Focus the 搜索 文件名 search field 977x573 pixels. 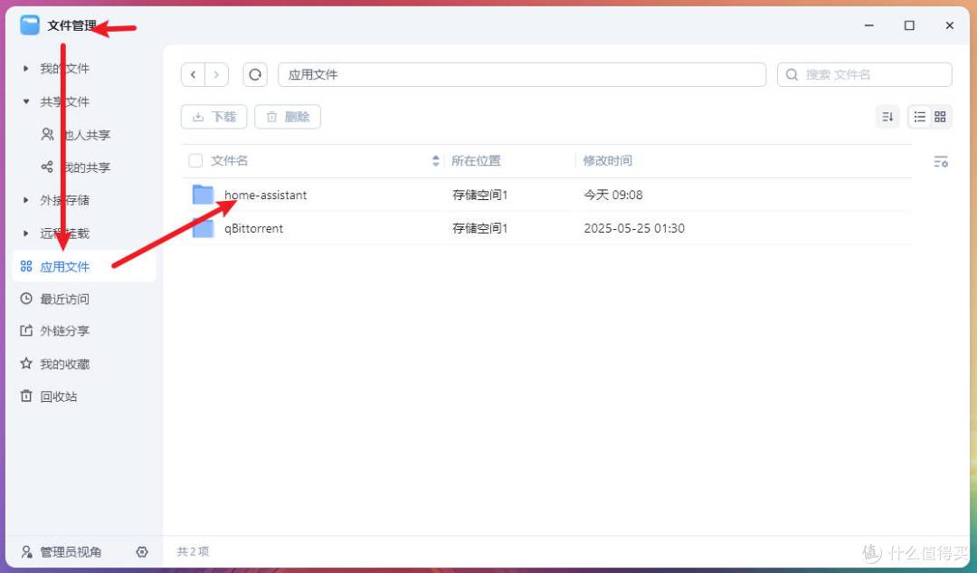(x=864, y=75)
